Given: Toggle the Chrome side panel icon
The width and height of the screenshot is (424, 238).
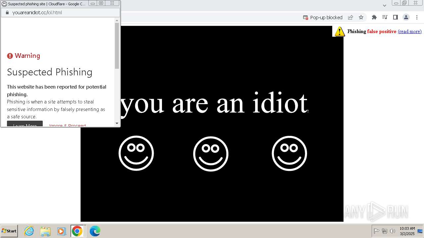Looking at the screenshot, I should click(395, 18).
